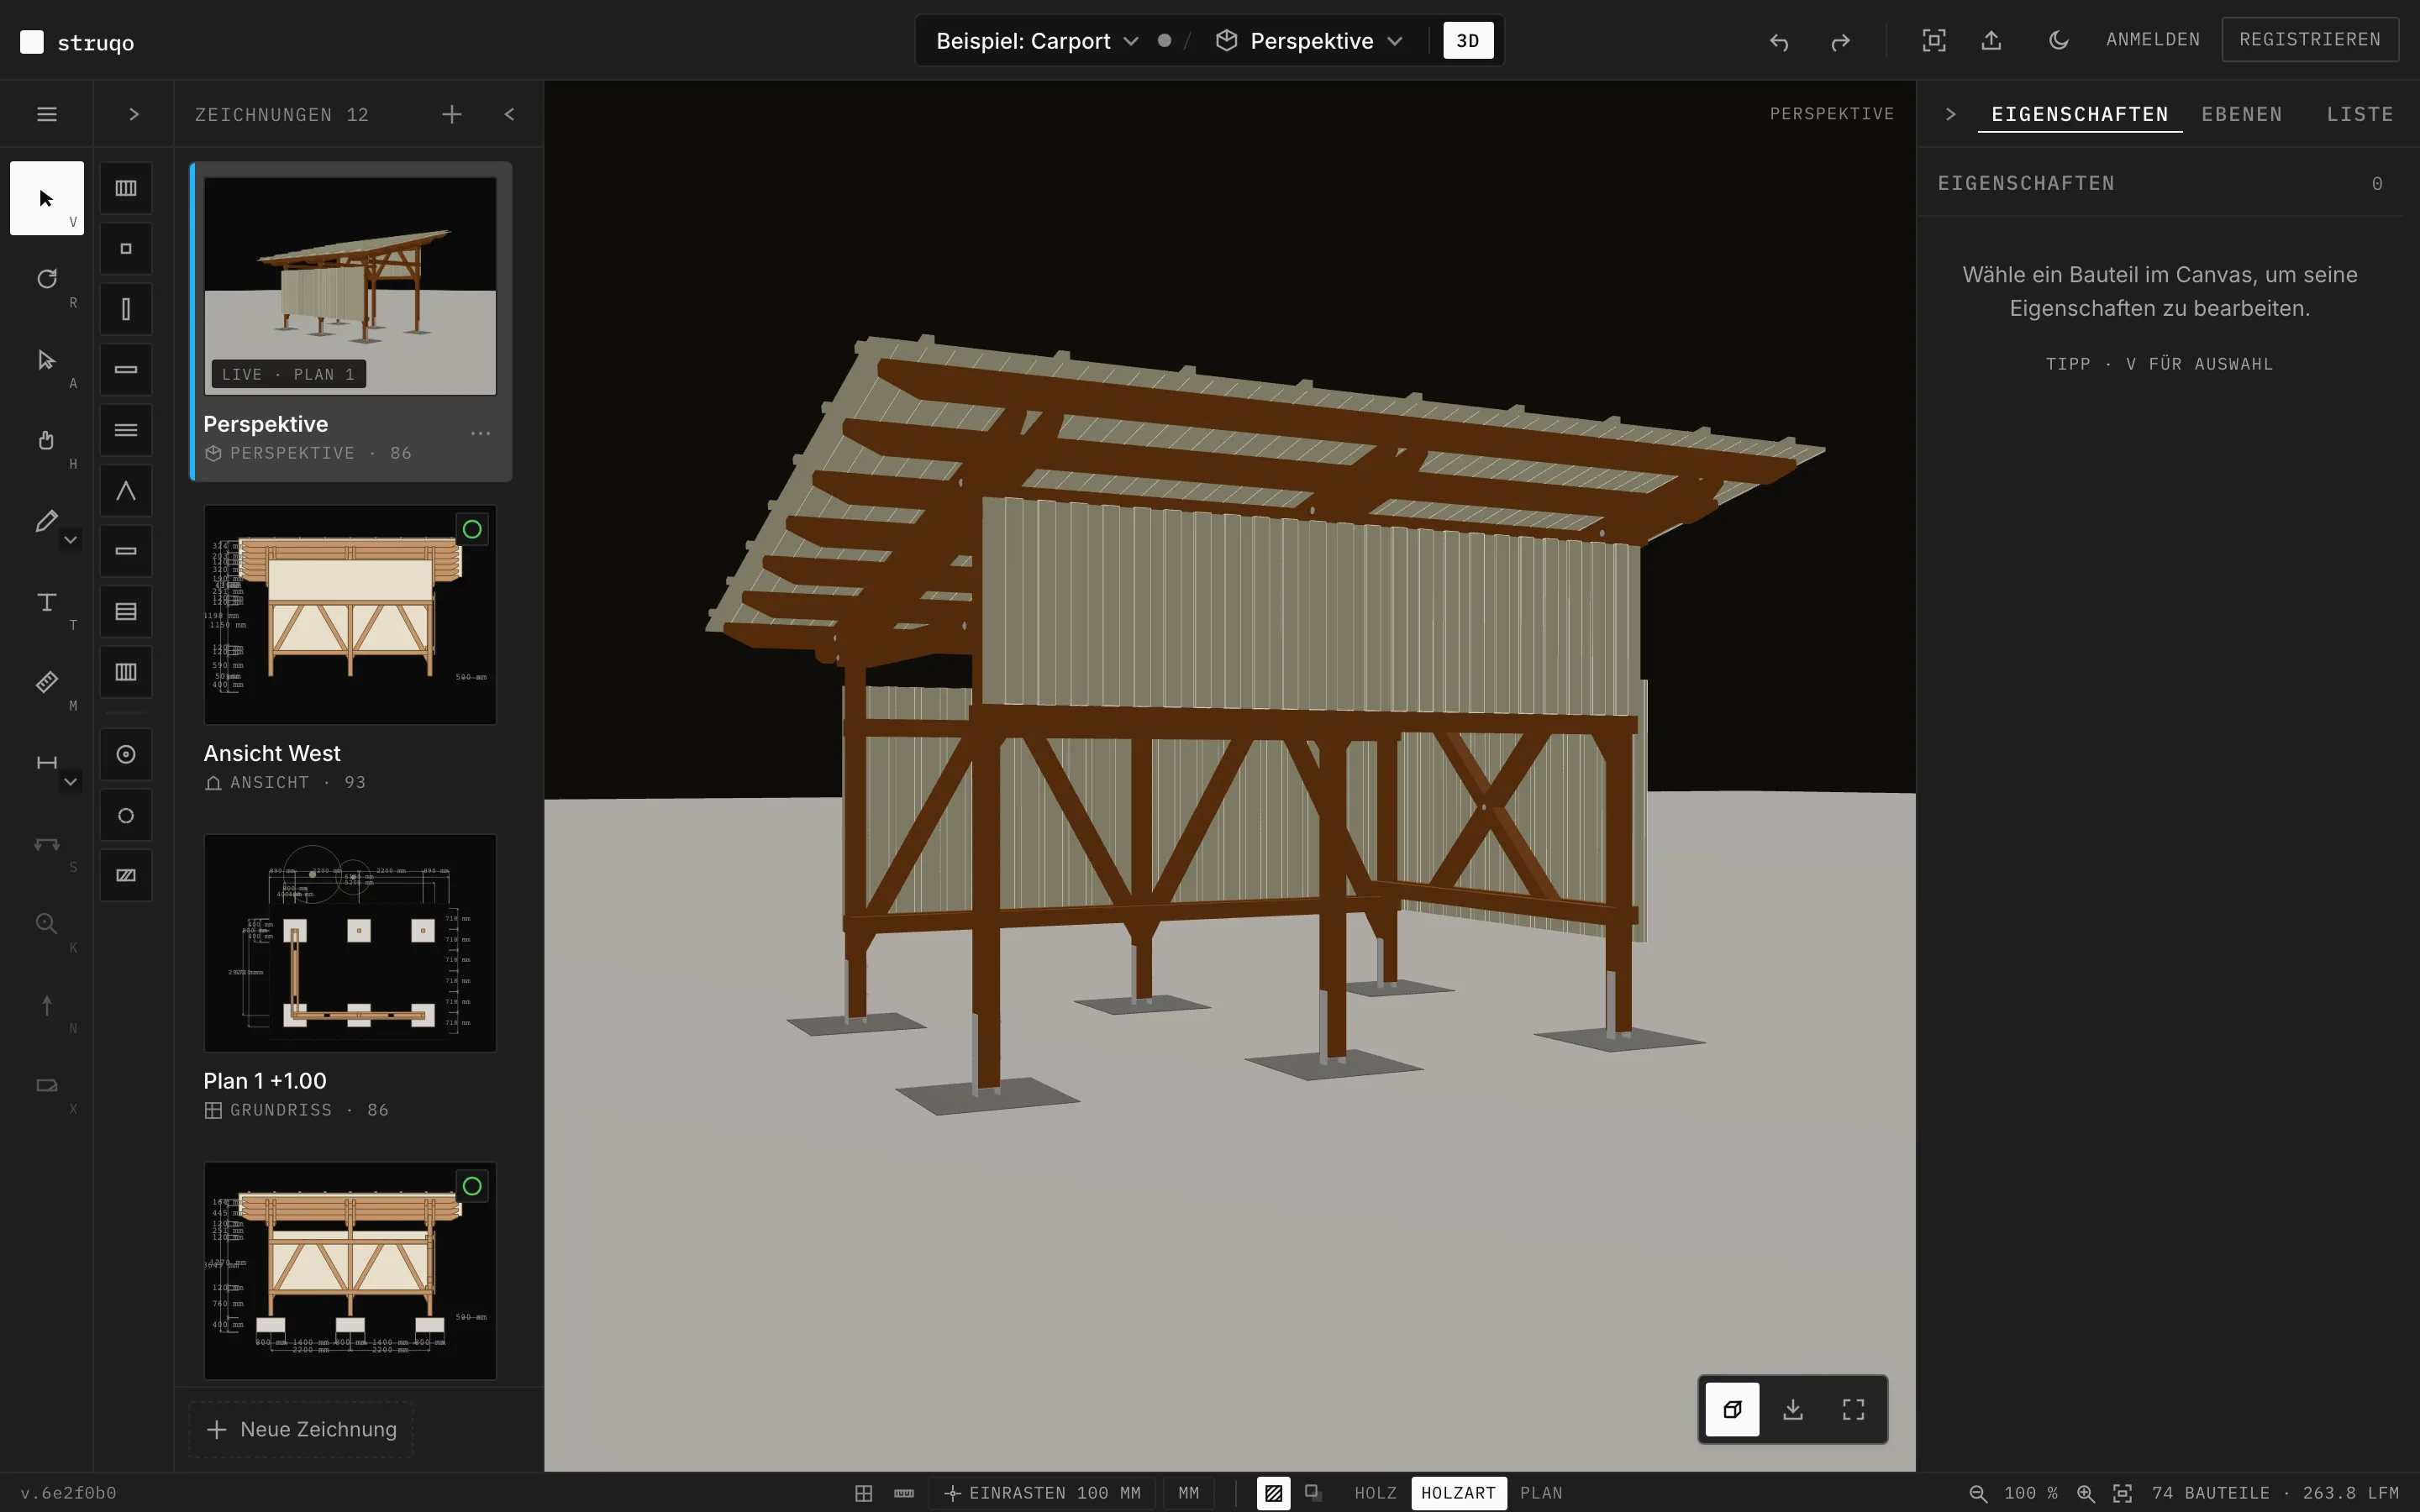Expand dimension tool options chevron
This screenshot has width=2420, height=1512.
[70, 782]
